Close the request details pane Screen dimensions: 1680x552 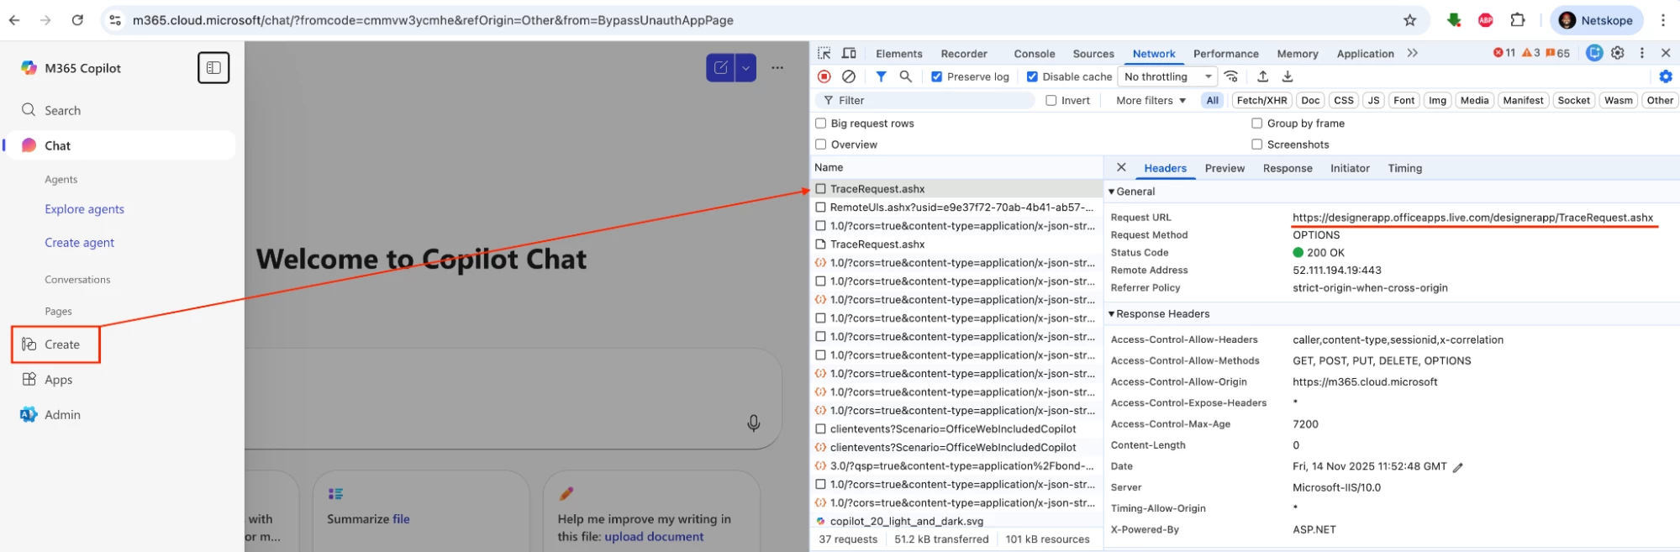[1121, 167]
